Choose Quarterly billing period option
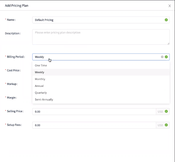 click(x=41, y=93)
